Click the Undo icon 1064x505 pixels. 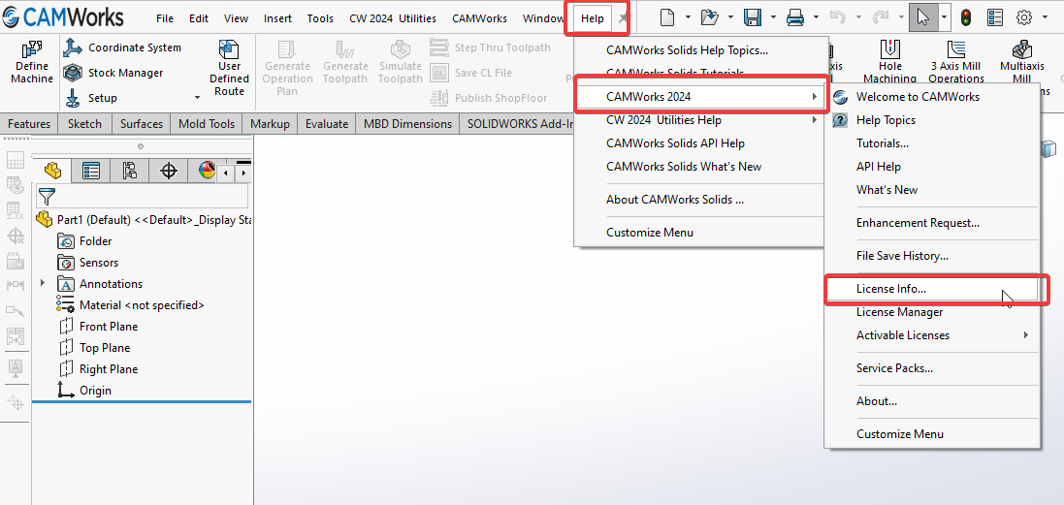point(839,17)
